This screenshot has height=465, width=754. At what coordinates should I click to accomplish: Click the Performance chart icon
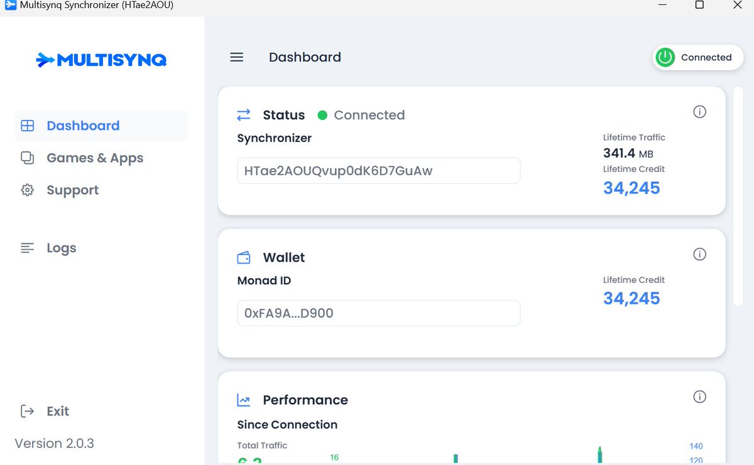(243, 400)
